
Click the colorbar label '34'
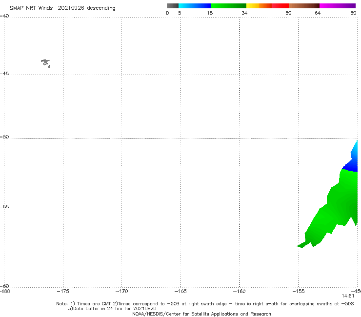[244, 13]
